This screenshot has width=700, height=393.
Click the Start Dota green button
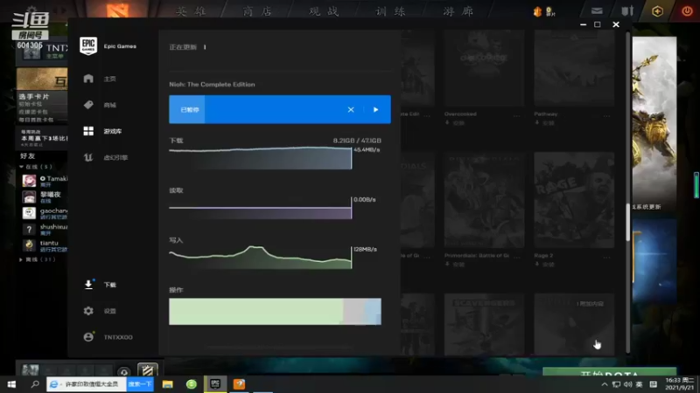click(610, 372)
